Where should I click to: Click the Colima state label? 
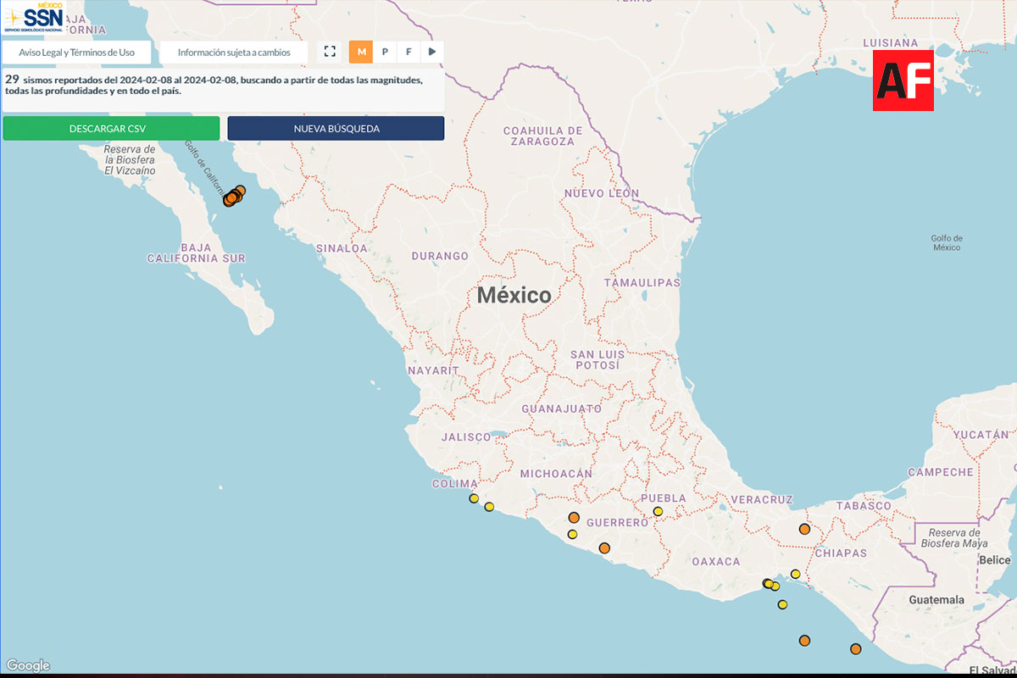pyautogui.click(x=455, y=484)
